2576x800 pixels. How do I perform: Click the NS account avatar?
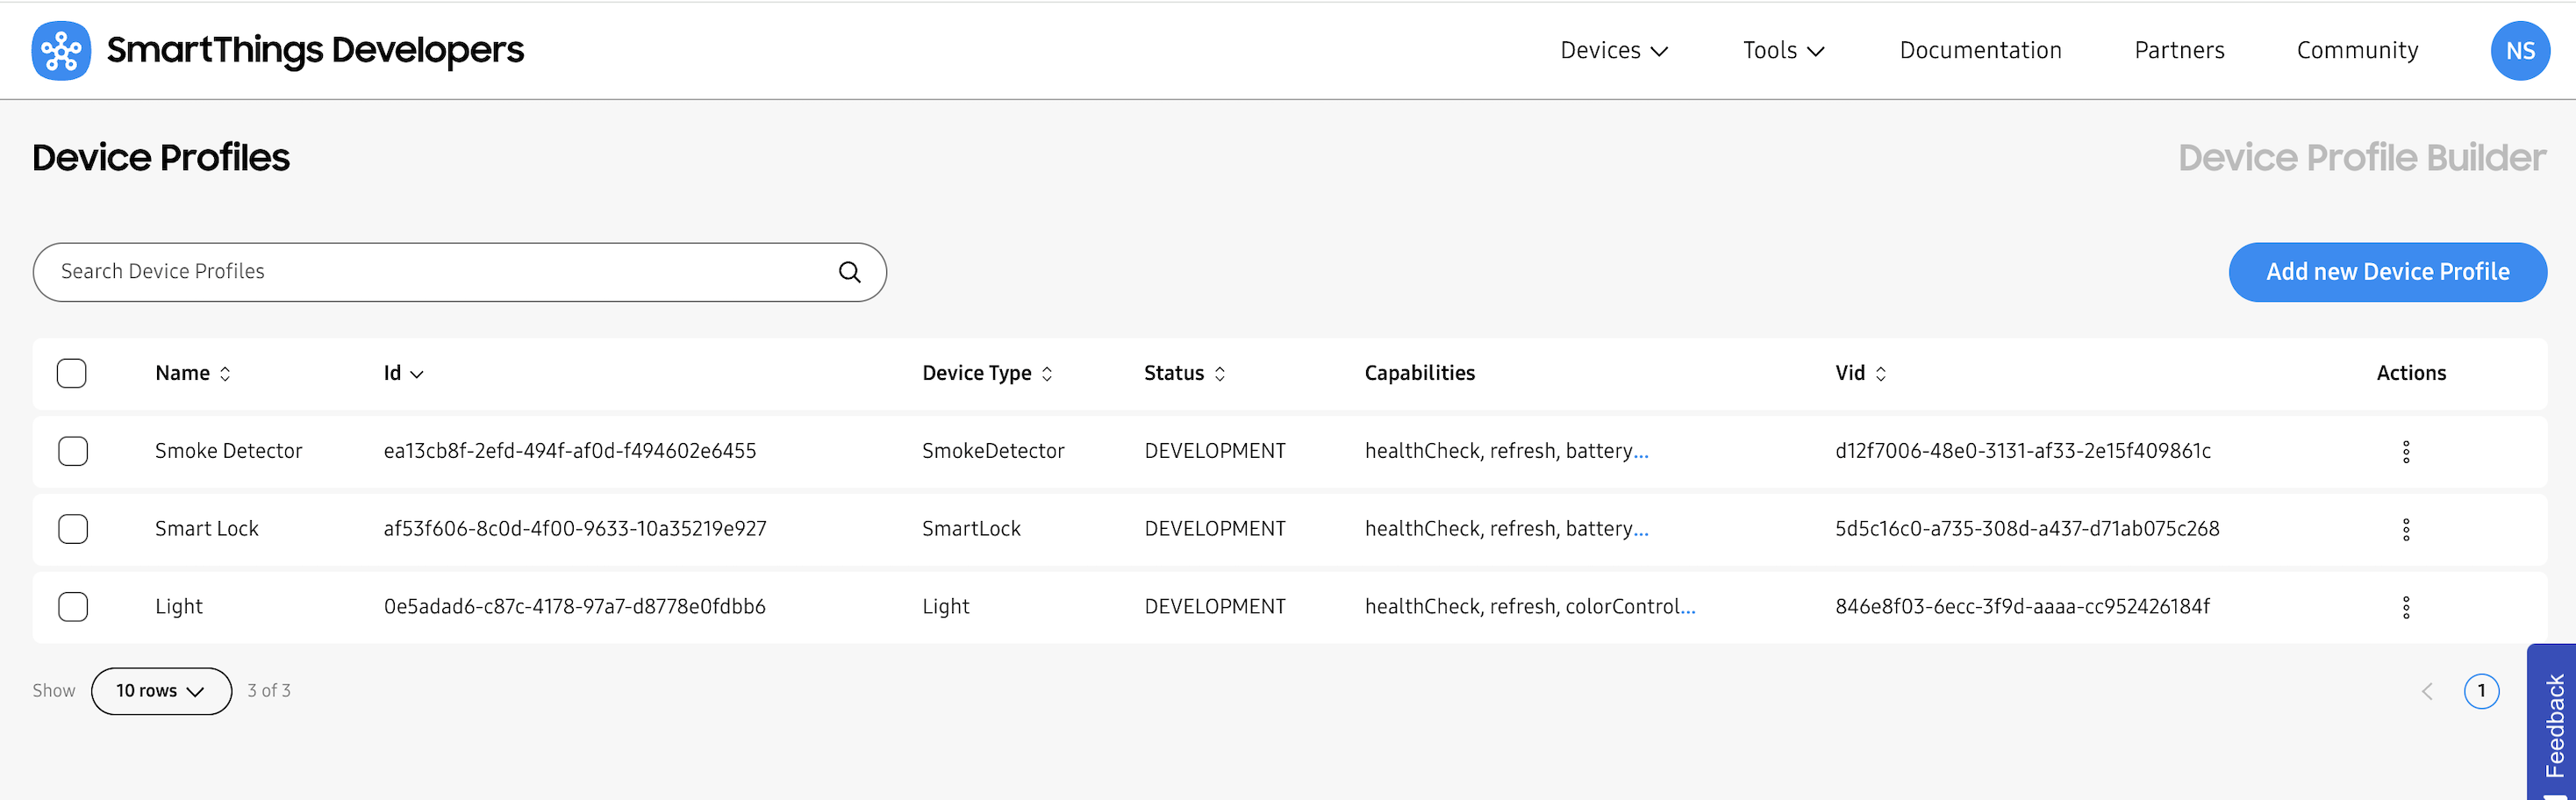[x=2520, y=50]
